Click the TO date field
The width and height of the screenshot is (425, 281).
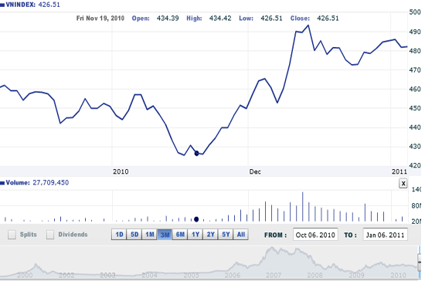[385, 235]
